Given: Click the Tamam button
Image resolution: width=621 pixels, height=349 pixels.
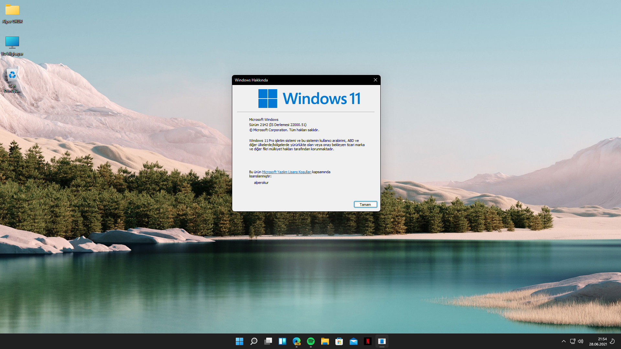Looking at the screenshot, I should 365,205.
